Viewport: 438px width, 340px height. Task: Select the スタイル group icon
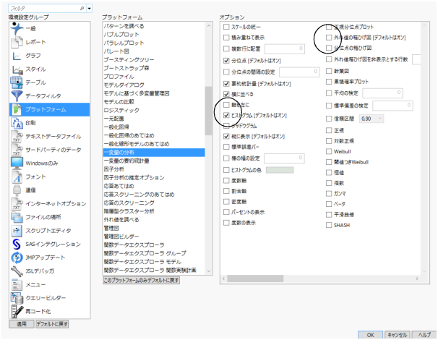[17, 69]
